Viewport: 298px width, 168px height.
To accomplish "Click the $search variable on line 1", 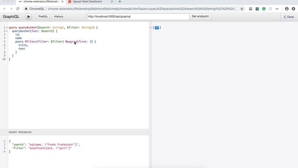I will coord(43,28).
